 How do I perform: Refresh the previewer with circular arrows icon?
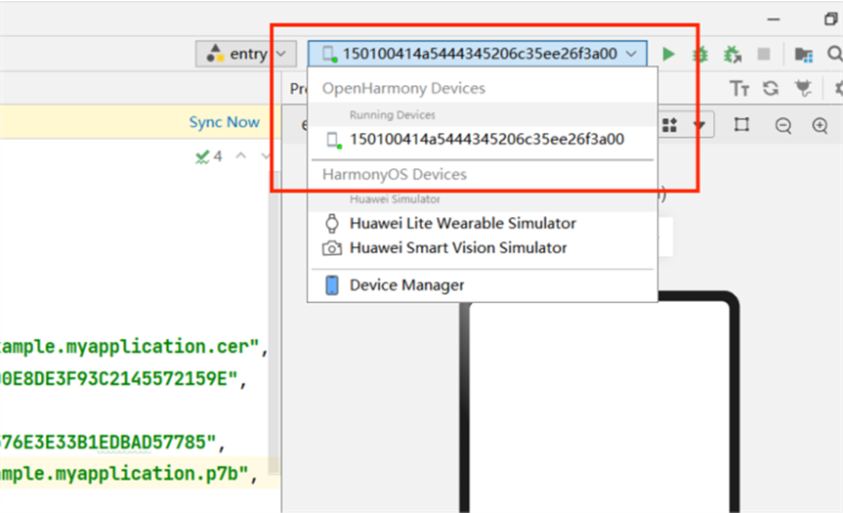(x=771, y=88)
